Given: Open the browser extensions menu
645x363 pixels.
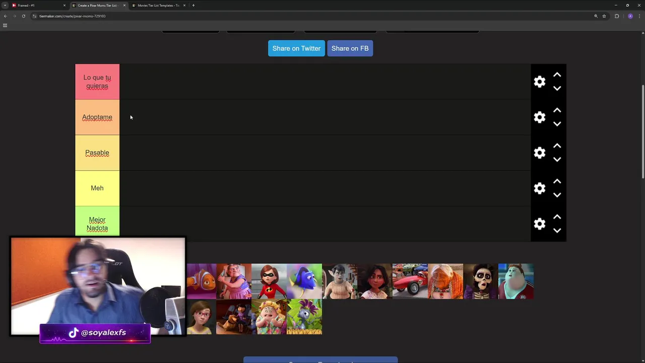Looking at the screenshot, I should click(x=617, y=16).
